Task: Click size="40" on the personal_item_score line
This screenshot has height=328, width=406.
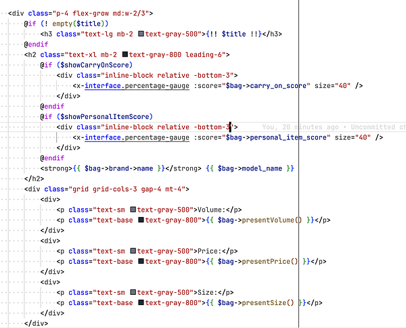Action: pos(353,137)
